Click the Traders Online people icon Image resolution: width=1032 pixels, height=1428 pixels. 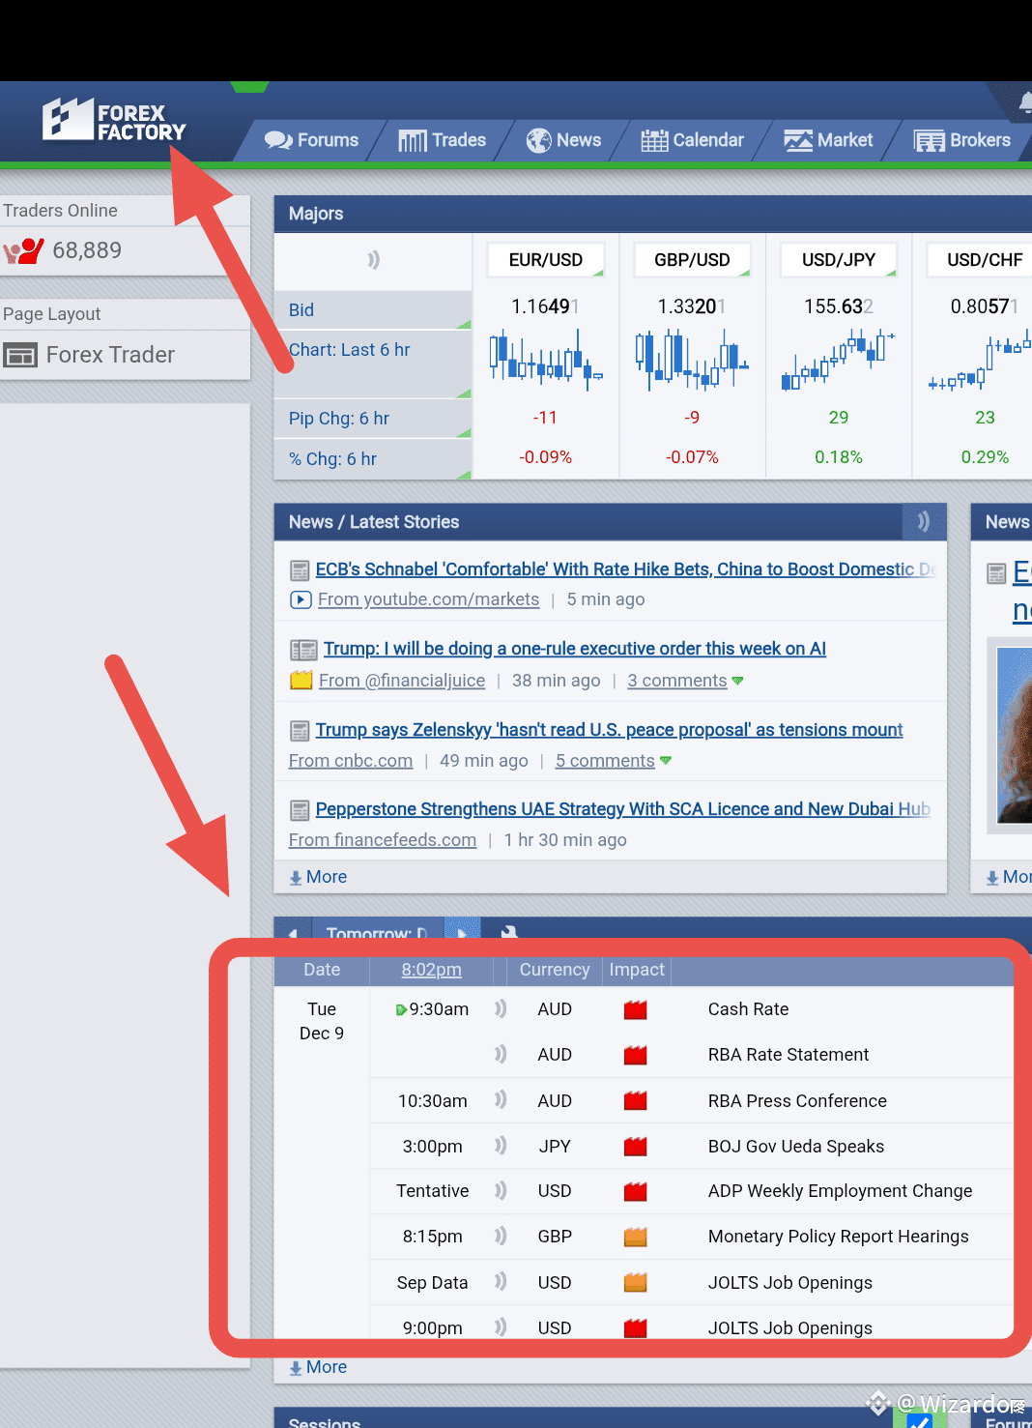click(x=23, y=251)
